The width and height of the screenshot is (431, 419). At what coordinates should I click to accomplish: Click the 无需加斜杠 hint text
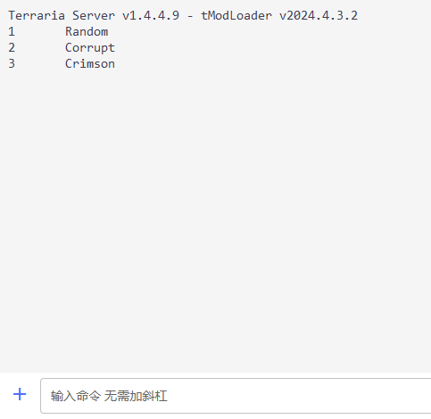coord(136,396)
